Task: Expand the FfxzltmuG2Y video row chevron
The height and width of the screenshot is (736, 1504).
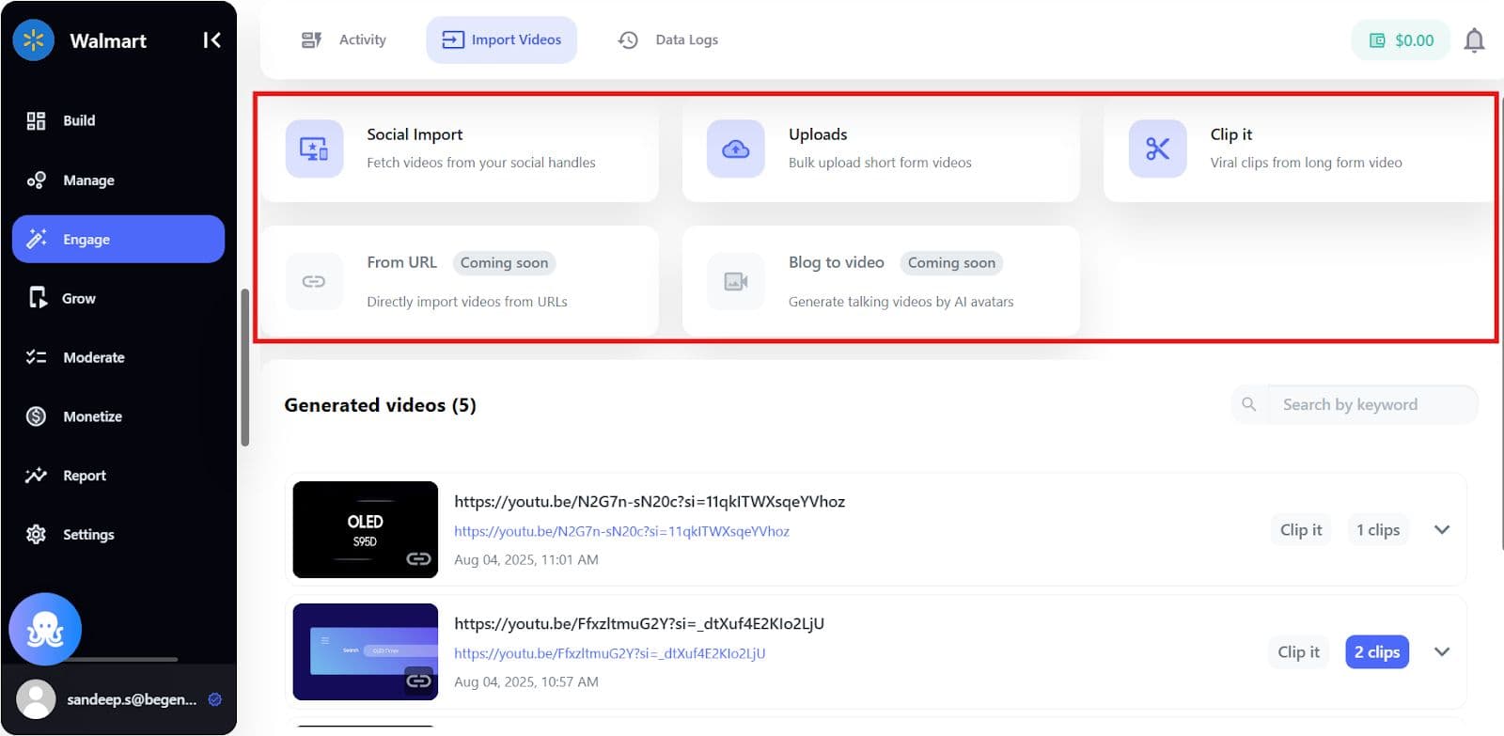Action: click(x=1442, y=651)
